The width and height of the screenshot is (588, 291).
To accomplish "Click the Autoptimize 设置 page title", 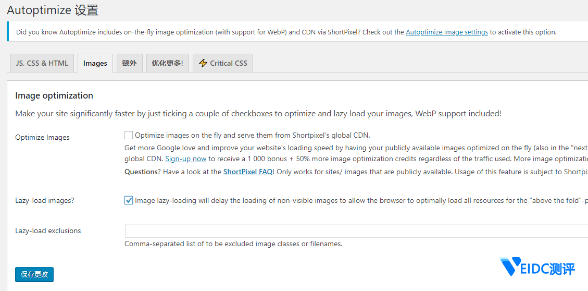I will tap(53, 10).
